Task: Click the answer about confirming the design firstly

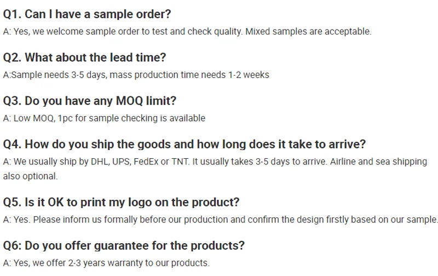Action: pos(221,220)
